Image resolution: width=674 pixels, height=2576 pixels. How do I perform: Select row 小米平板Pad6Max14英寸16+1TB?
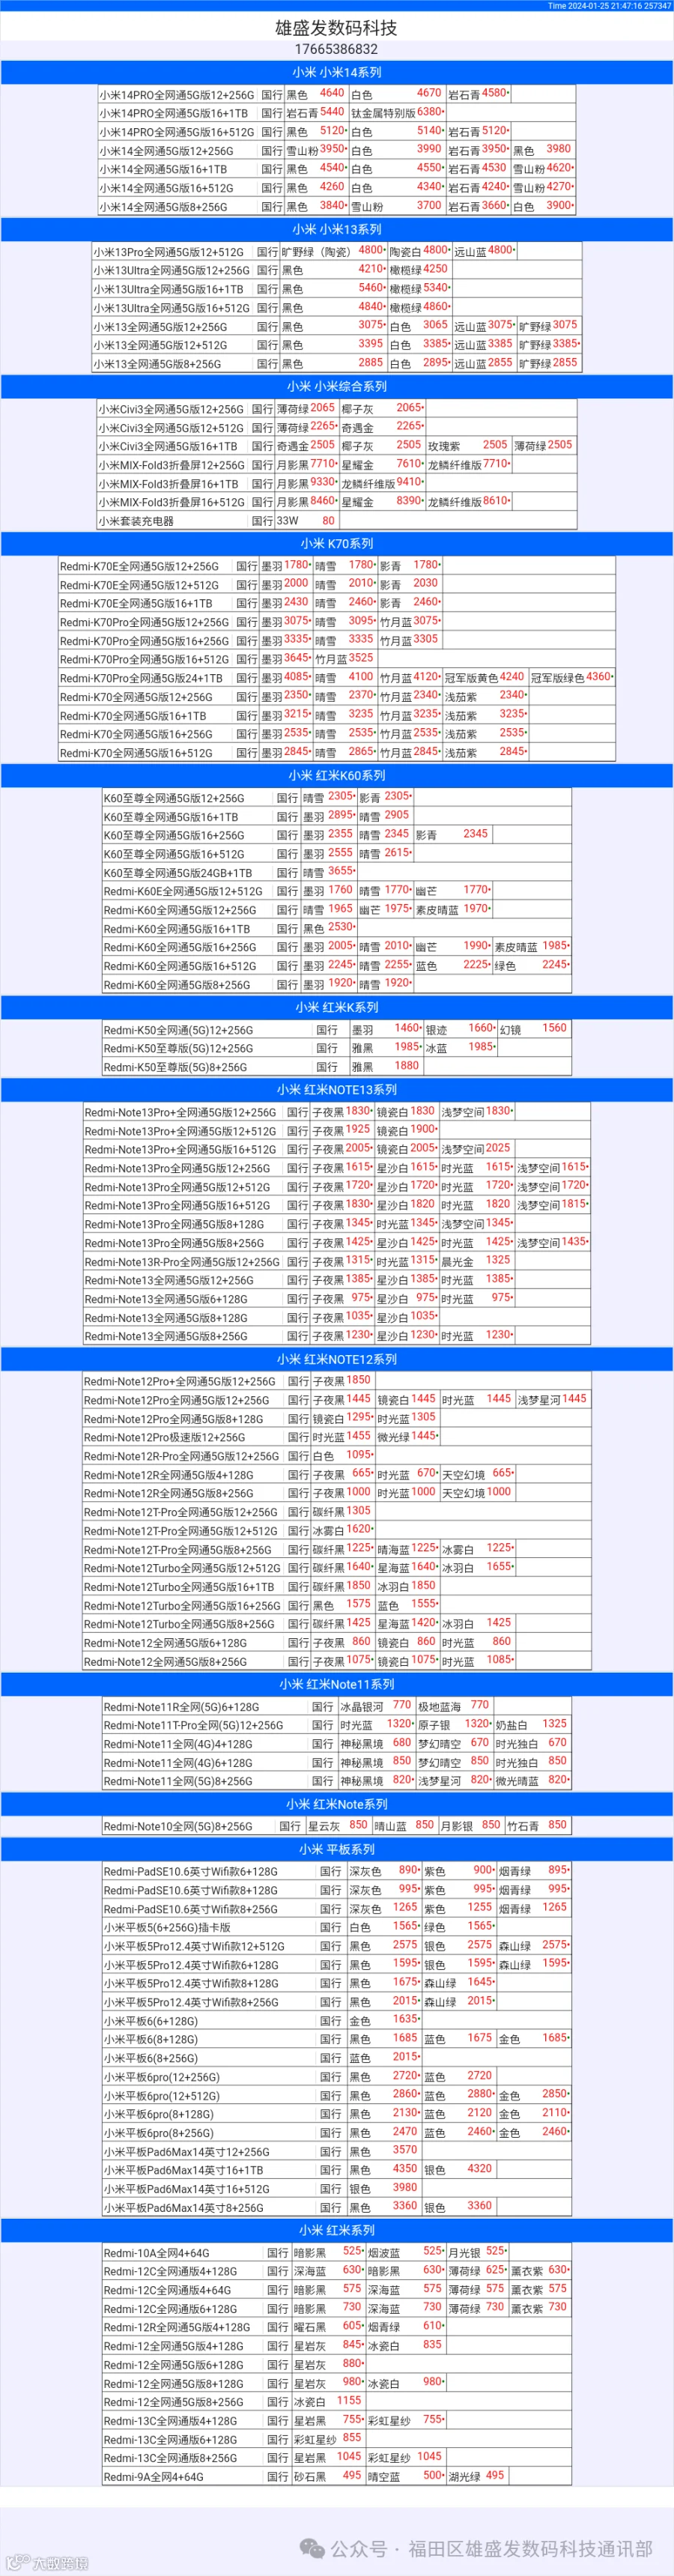point(336,2170)
